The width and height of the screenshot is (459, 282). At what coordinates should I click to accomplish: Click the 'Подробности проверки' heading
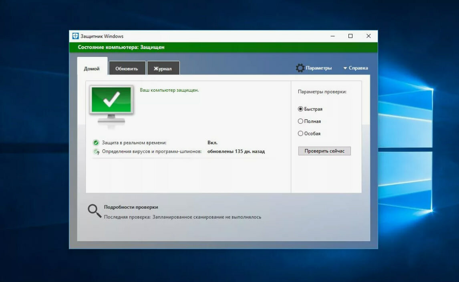point(131,207)
